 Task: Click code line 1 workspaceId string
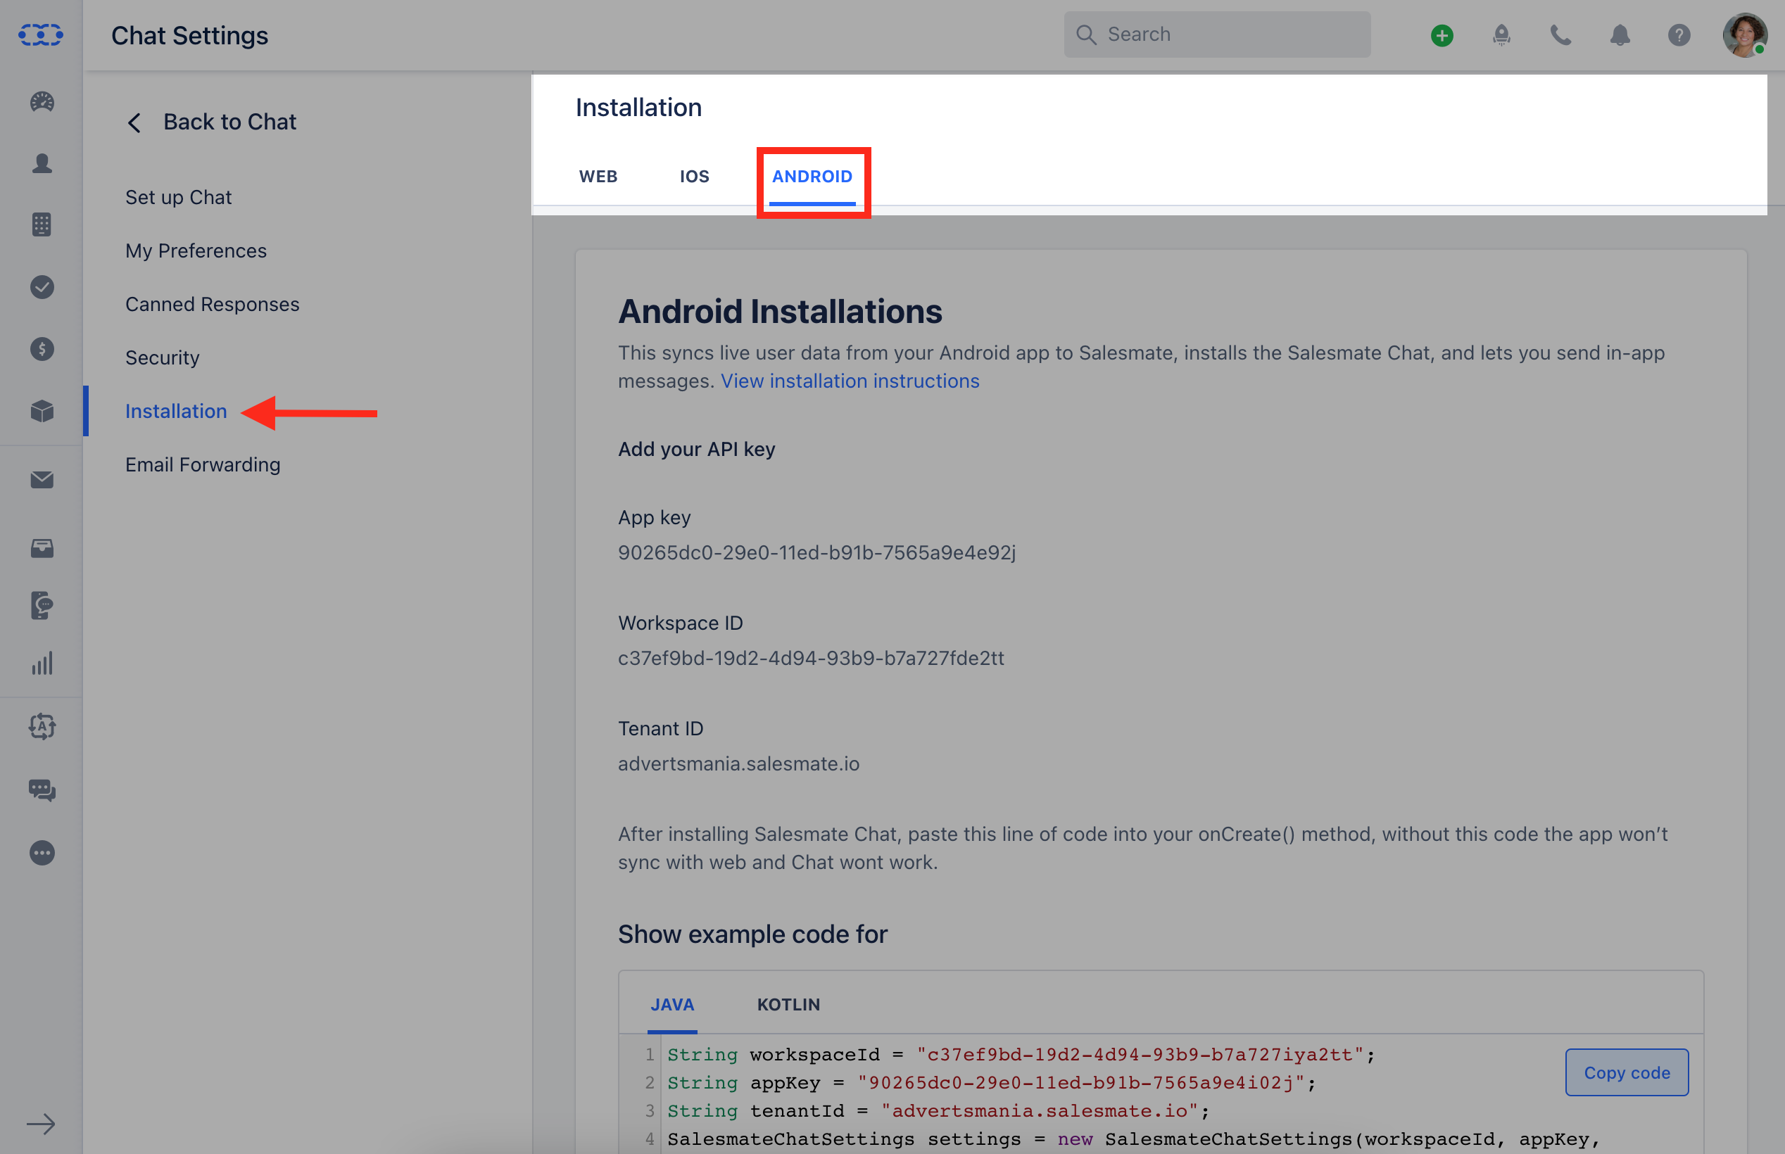[1139, 1054]
